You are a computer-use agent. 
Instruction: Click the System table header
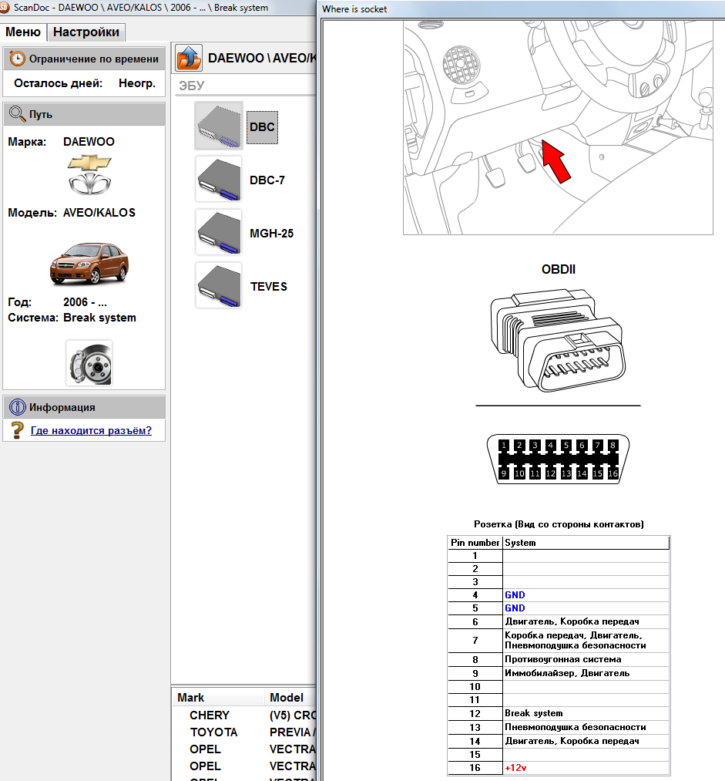(x=586, y=543)
